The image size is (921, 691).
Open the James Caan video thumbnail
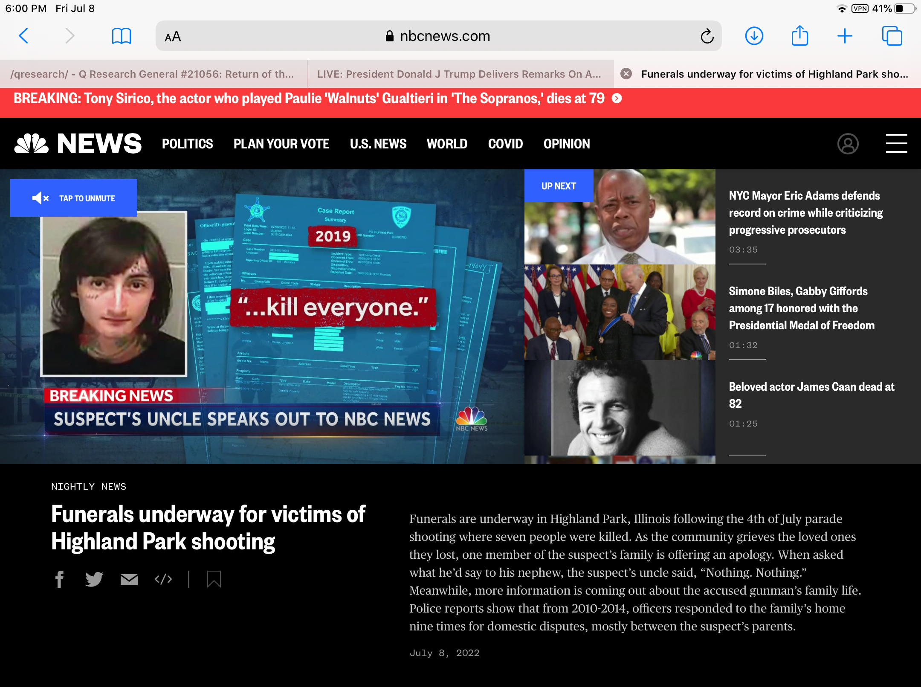620,408
